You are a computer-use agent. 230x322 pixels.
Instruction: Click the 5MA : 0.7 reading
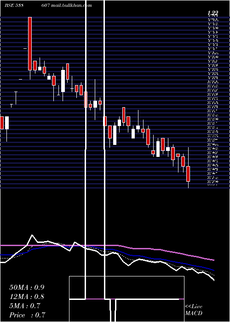coord(25,306)
